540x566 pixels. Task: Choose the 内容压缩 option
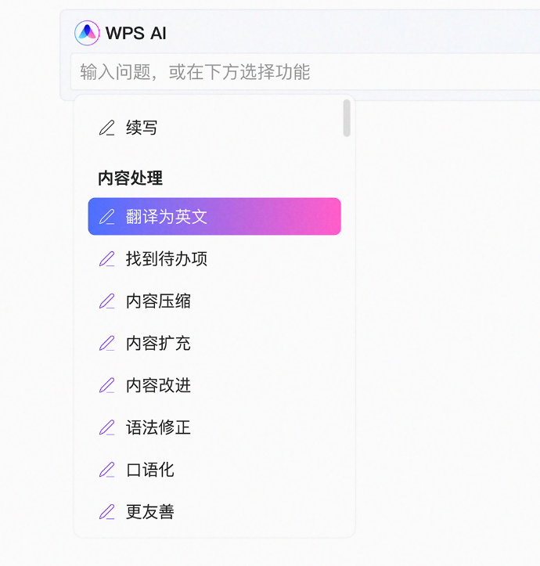(214, 301)
